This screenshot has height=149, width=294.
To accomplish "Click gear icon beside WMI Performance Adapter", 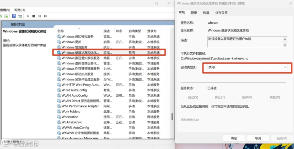I will click(59, 106).
